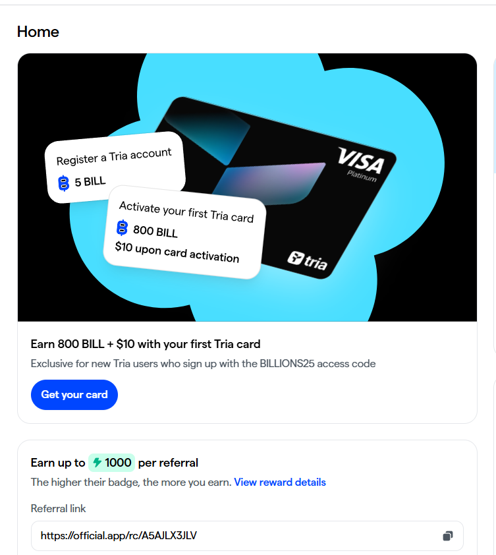The height and width of the screenshot is (555, 496).
Task: Select the Activate your first Tria card tile
Action: 184,232
